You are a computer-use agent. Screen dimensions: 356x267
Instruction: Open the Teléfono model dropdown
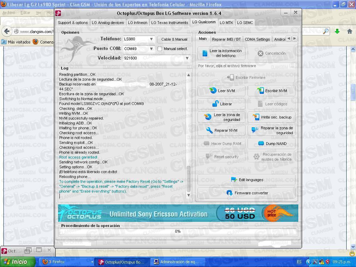[x=151, y=39]
